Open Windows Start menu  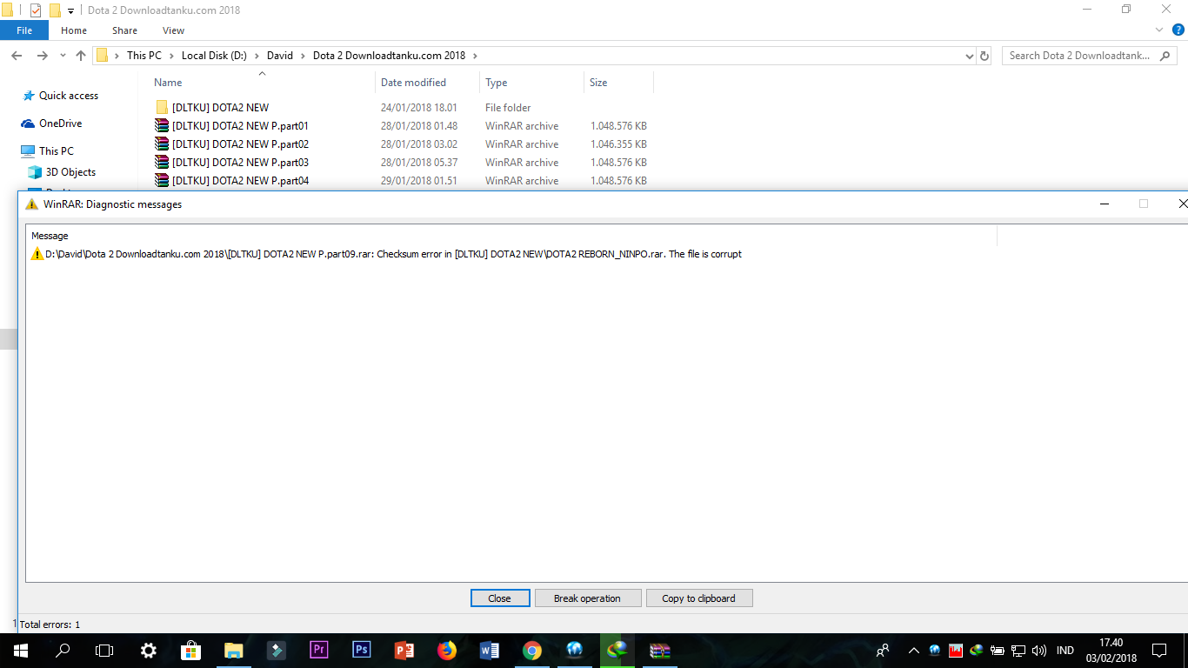(x=20, y=651)
